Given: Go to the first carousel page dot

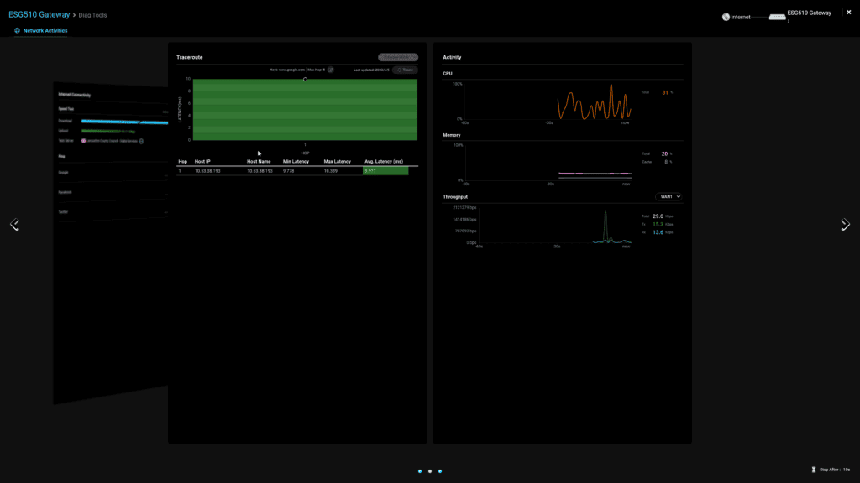Looking at the screenshot, I should 420,471.
